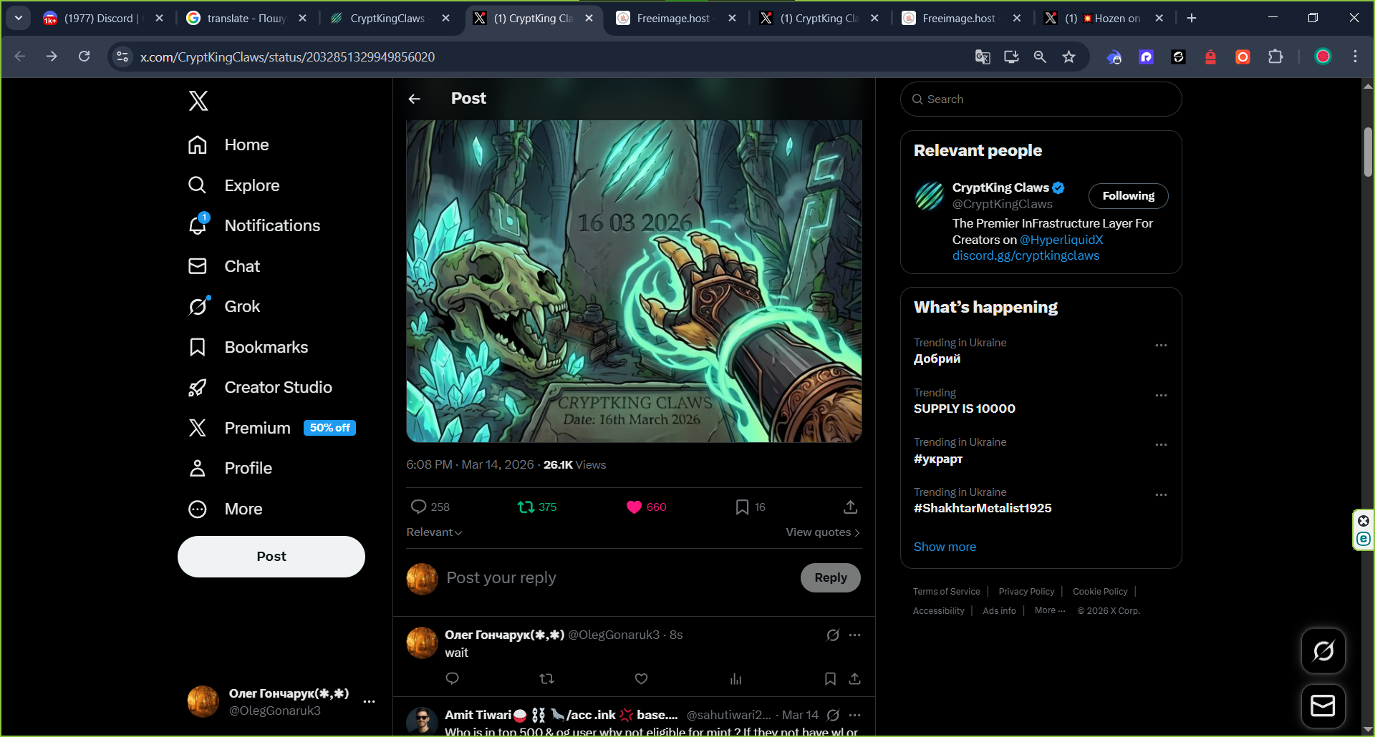
Task: Click the Reply button
Action: (830, 577)
